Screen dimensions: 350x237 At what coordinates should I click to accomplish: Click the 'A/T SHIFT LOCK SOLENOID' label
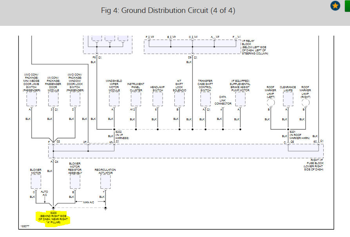tap(179, 85)
